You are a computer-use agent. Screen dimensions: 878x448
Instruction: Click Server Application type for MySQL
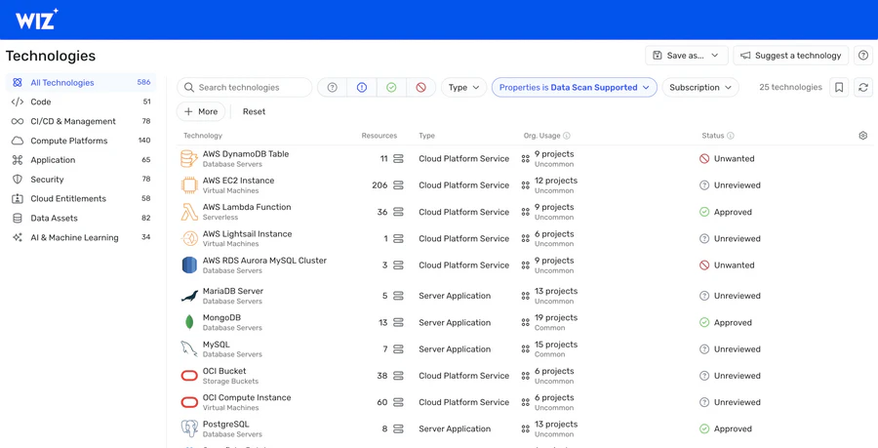coord(455,348)
